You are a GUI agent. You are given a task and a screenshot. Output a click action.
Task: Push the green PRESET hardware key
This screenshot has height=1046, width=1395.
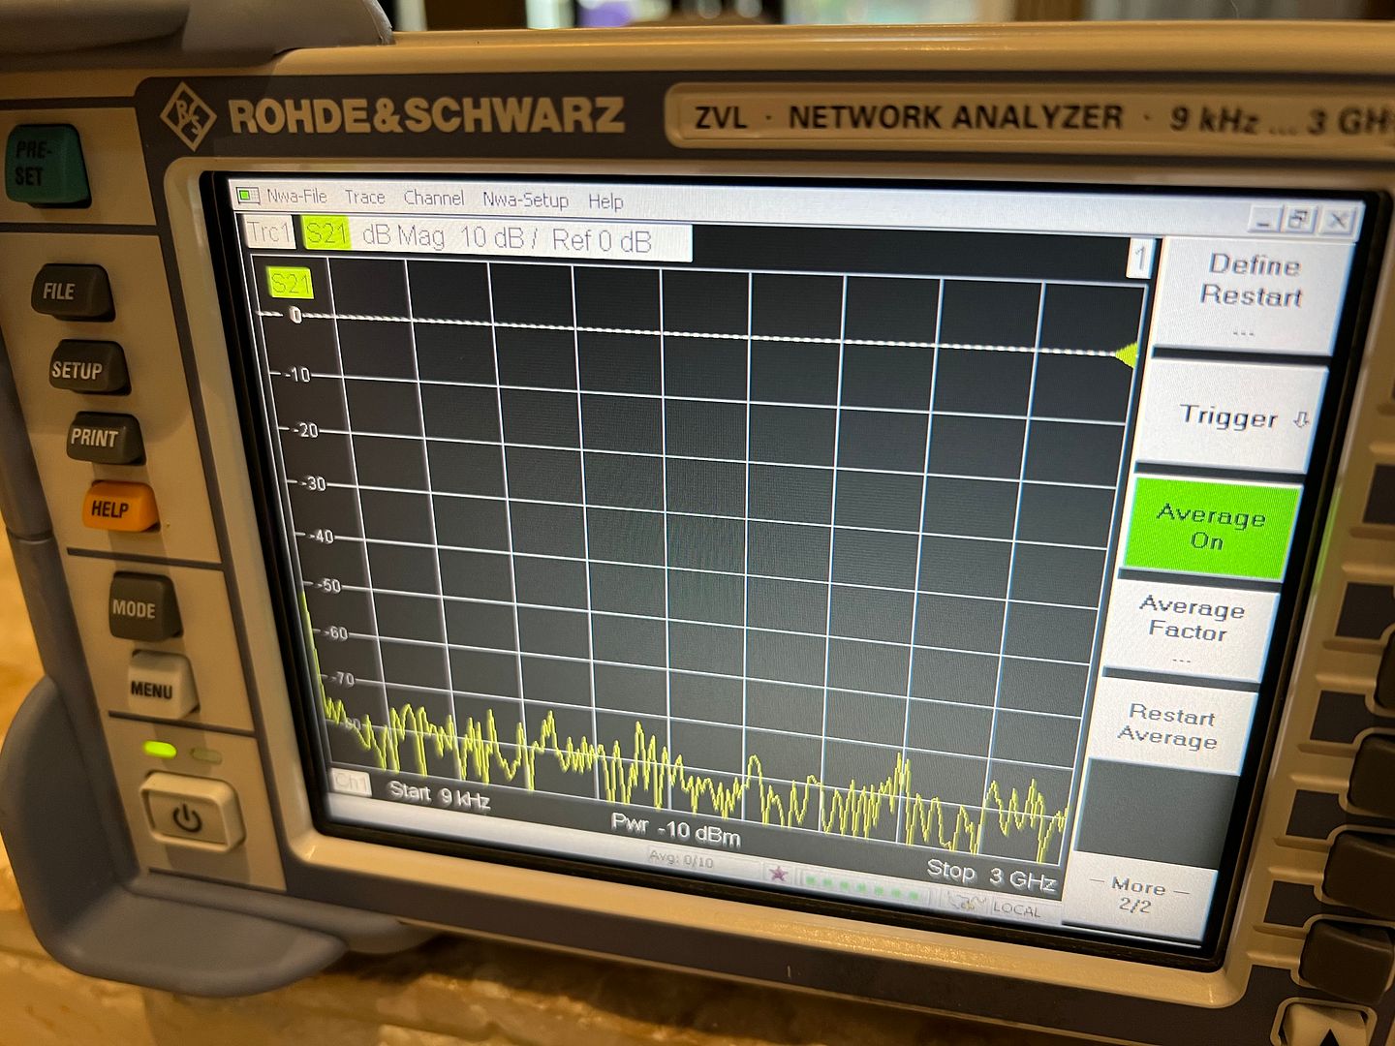tap(47, 163)
